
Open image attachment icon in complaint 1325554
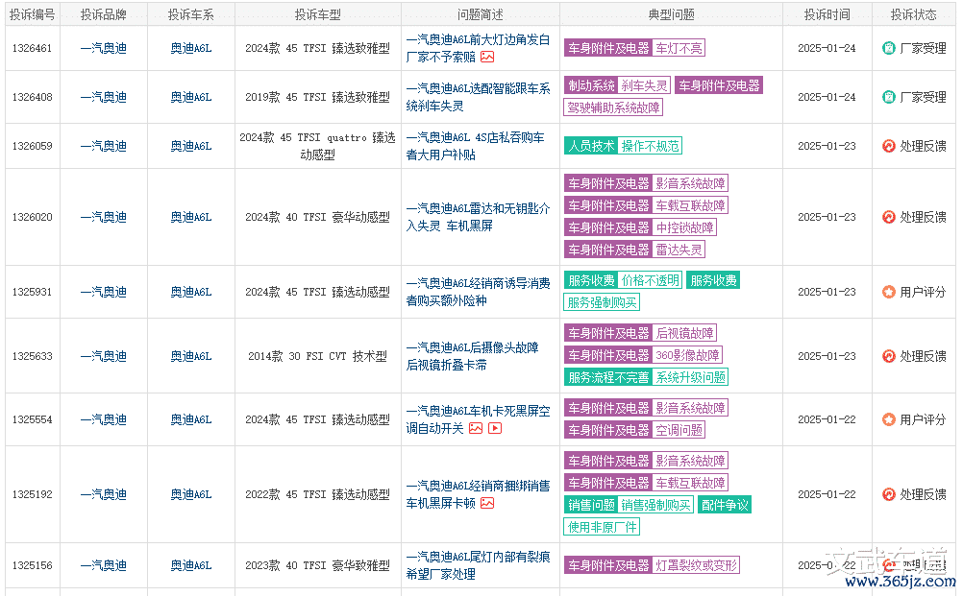[476, 429]
